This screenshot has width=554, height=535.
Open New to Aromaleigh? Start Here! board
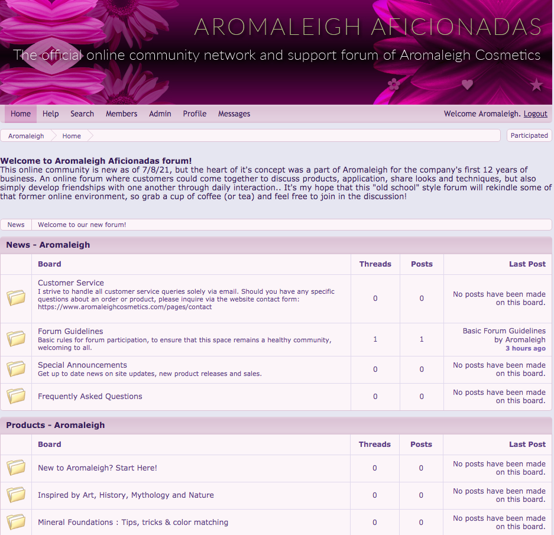97,468
